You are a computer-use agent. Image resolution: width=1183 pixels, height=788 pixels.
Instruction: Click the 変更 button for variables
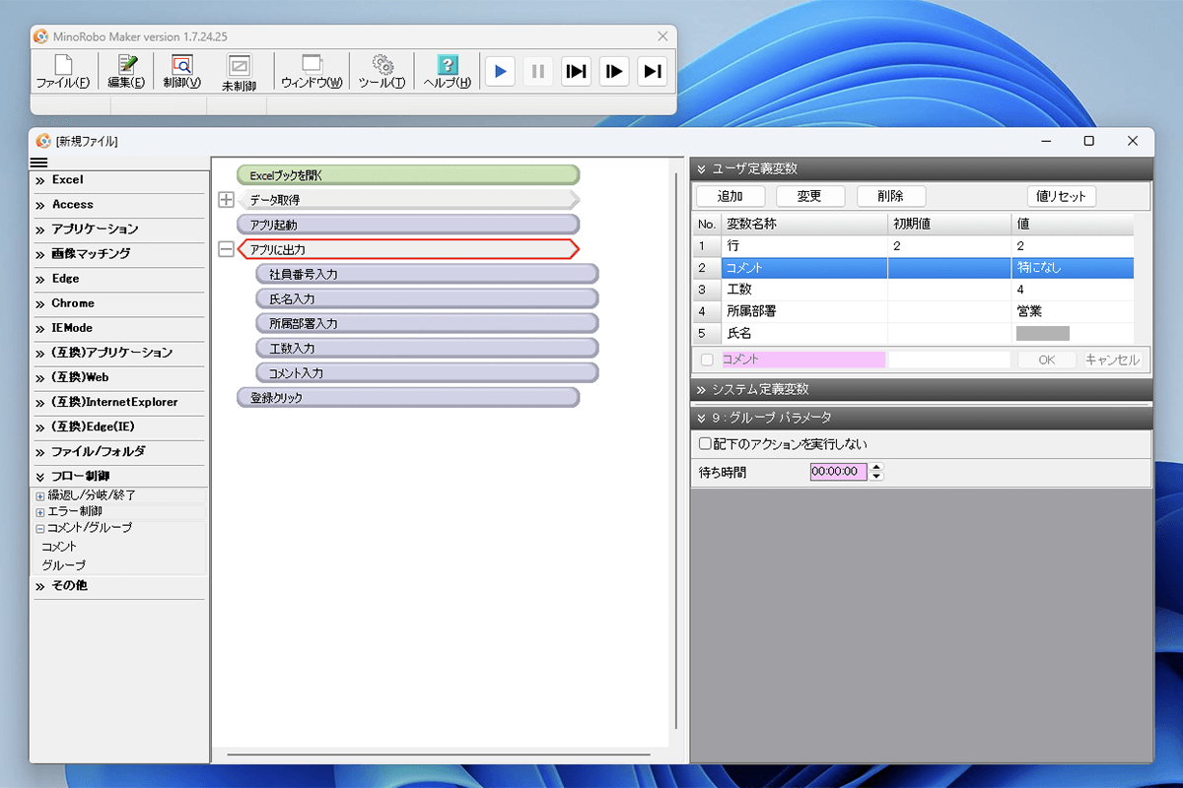point(811,196)
